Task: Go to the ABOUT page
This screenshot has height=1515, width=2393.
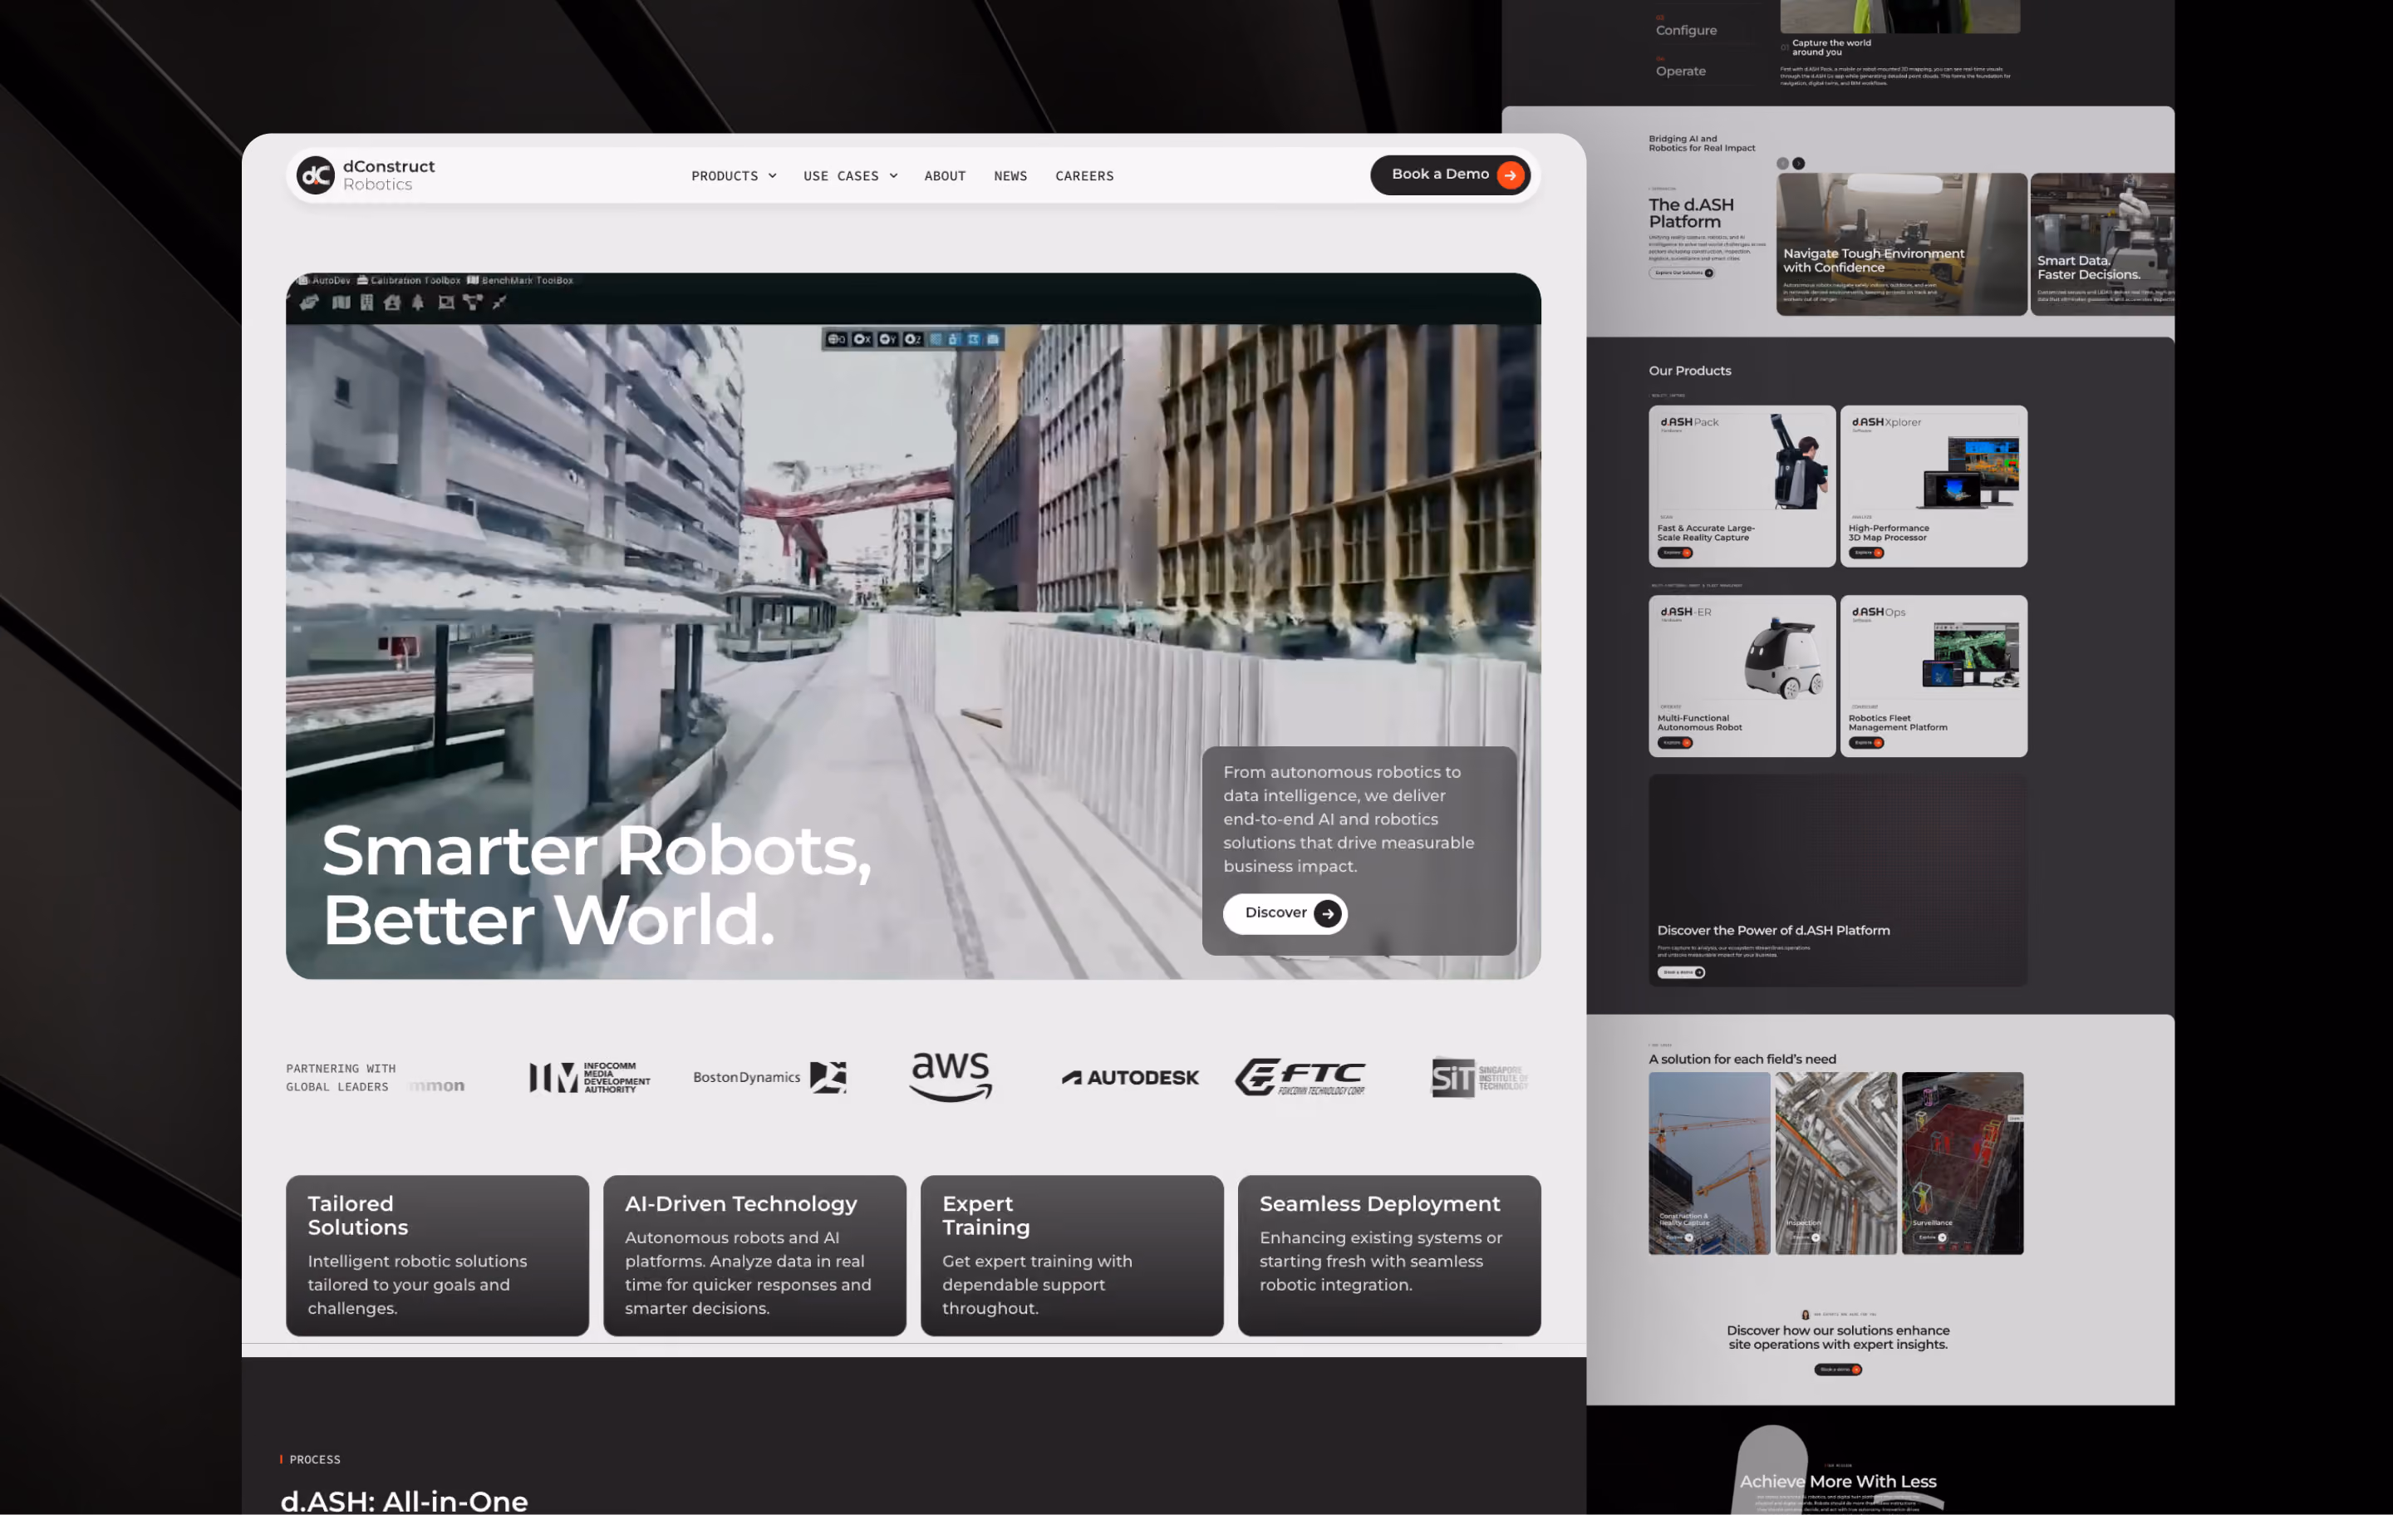Action: 944,176
